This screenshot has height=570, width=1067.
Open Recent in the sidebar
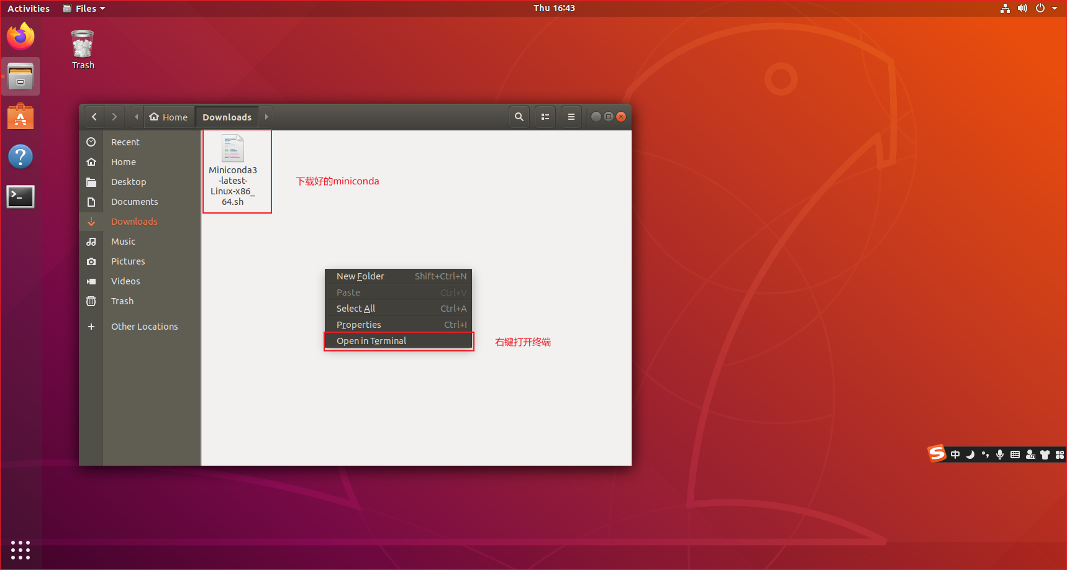[x=140, y=142]
